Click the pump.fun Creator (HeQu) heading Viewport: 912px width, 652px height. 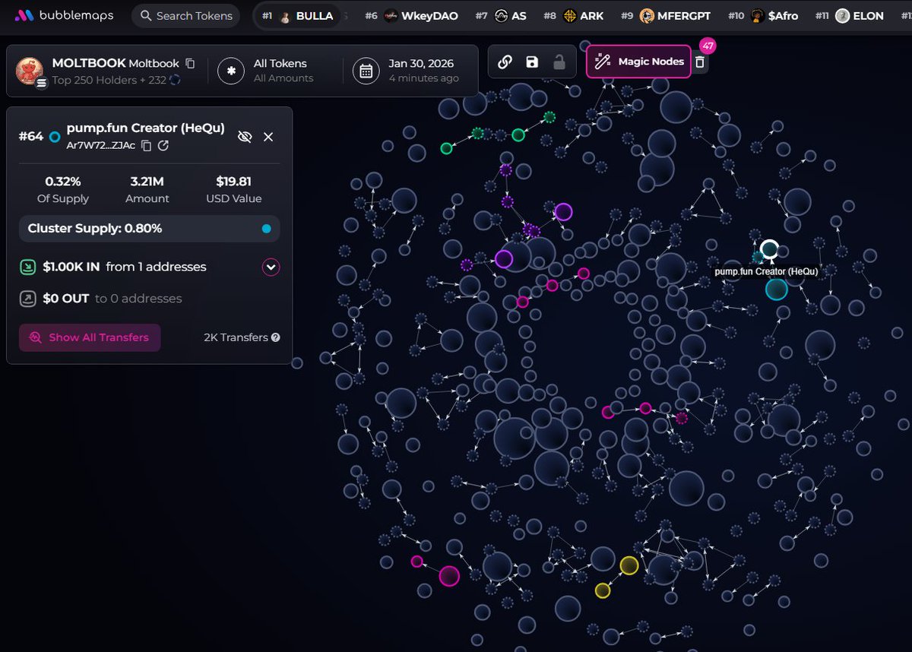(x=146, y=128)
